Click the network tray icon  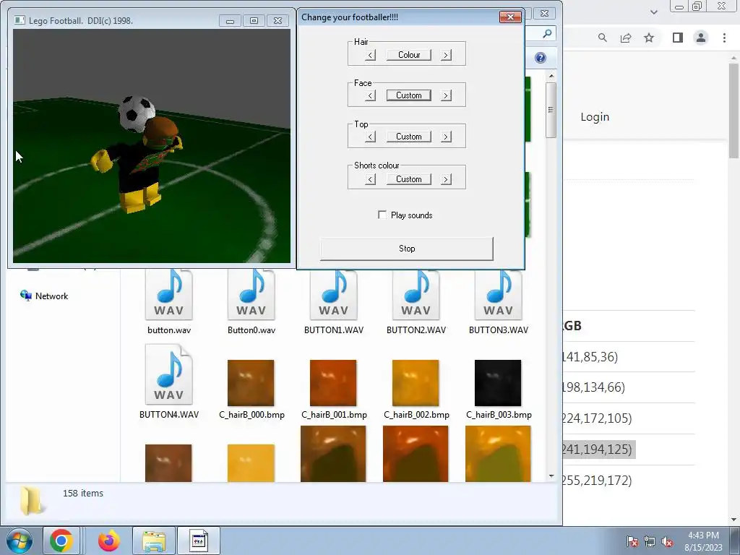[x=650, y=541]
